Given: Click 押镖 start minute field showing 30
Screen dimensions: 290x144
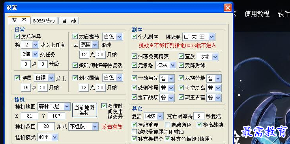Looking at the screenshot, I should click(x=43, y=88).
